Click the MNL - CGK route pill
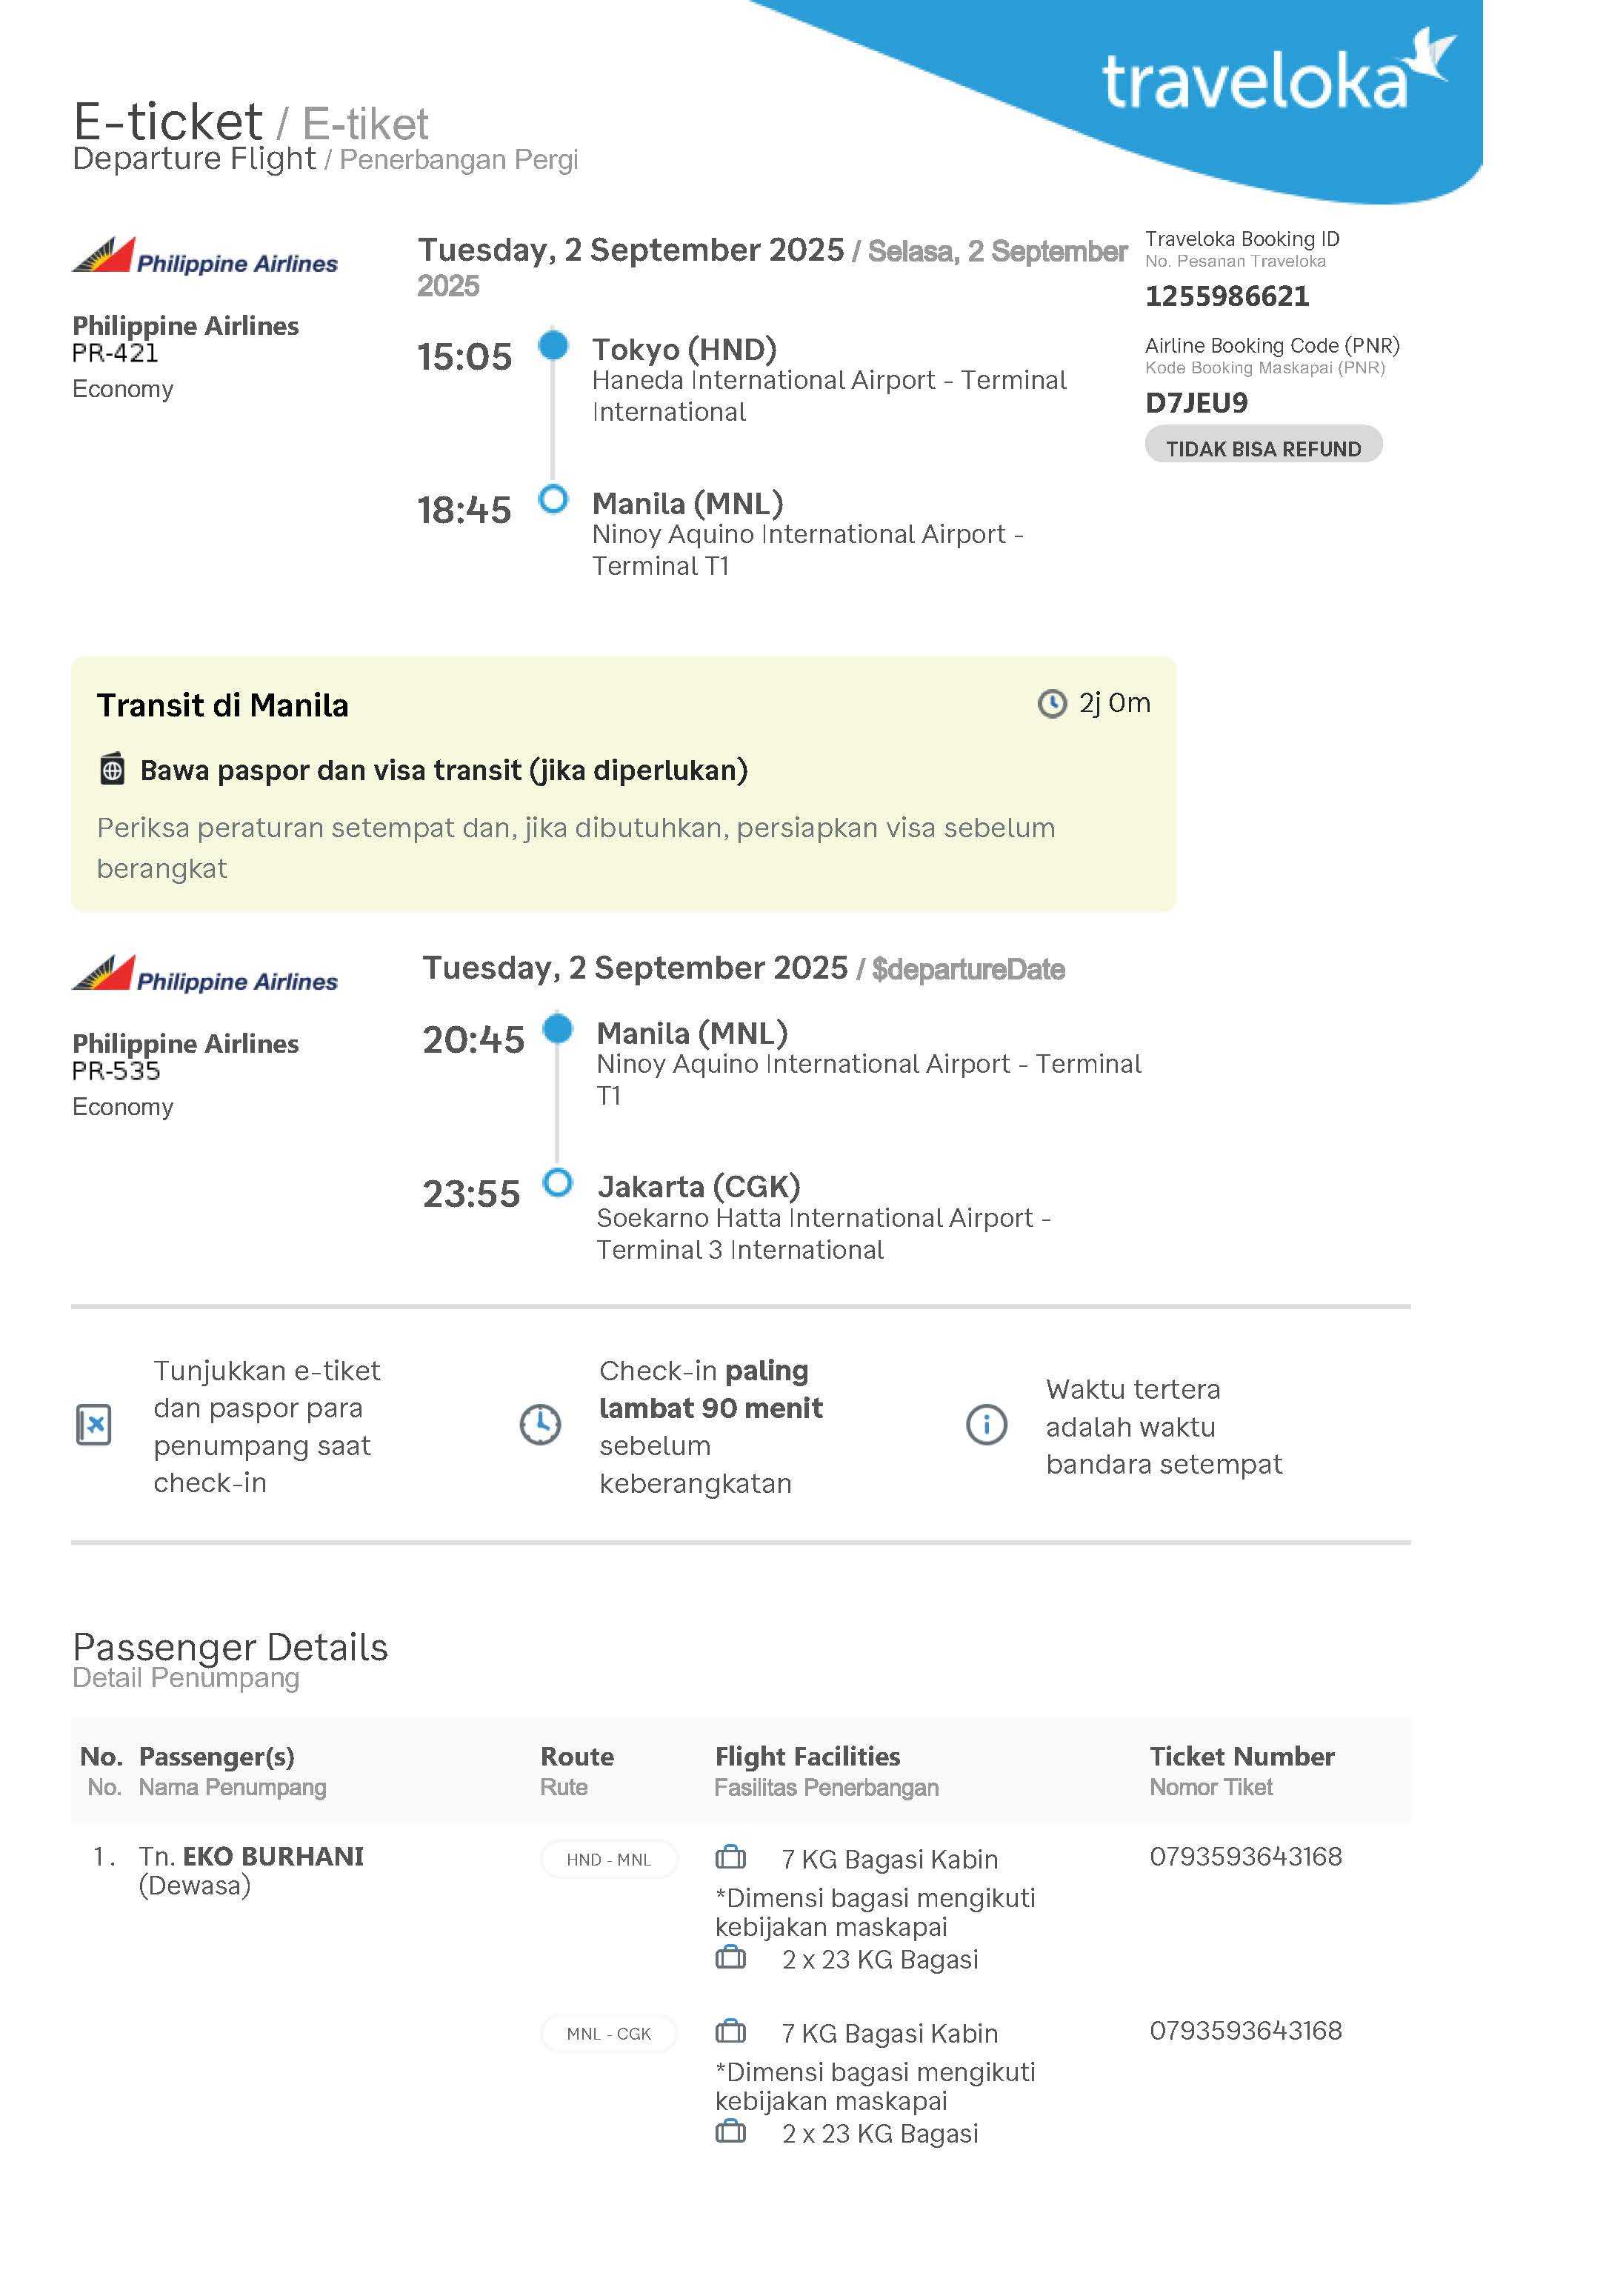Viewport: 1623px width, 2296px height. pos(608,2034)
